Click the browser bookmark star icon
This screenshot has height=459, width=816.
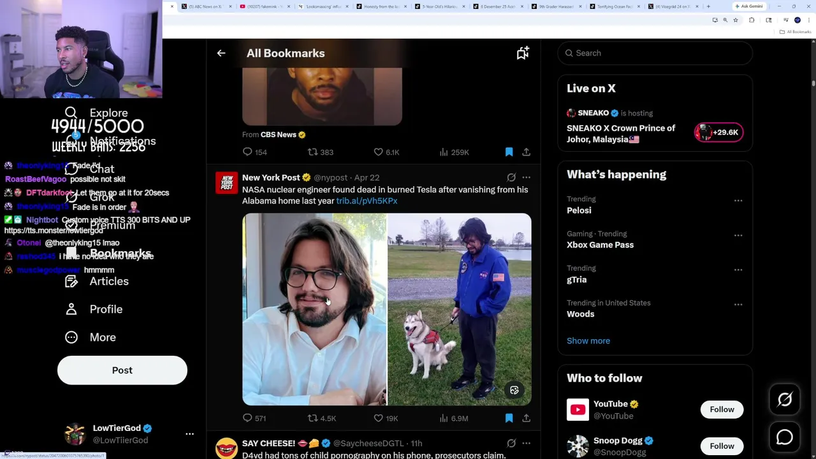click(x=735, y=20)
